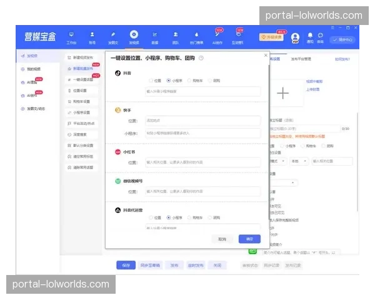375x300 pixels.
Task: Select 购物车 radio in background publish panel
Action: click(302, 146)
